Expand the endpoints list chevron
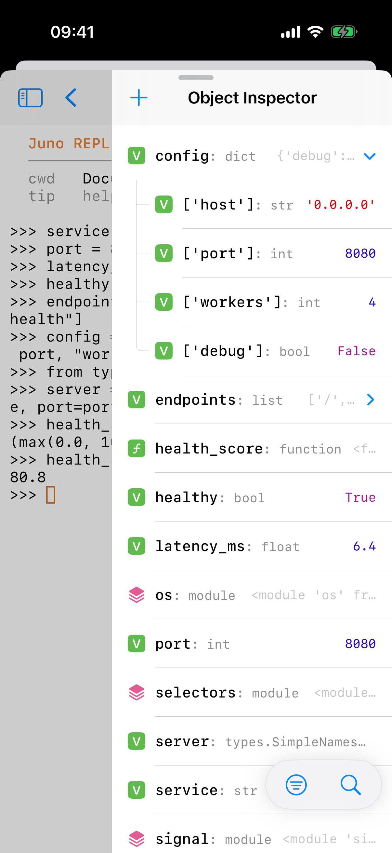The height and width of the screenshot is (853, 392). pyautogui.click(x=371, y=400)
